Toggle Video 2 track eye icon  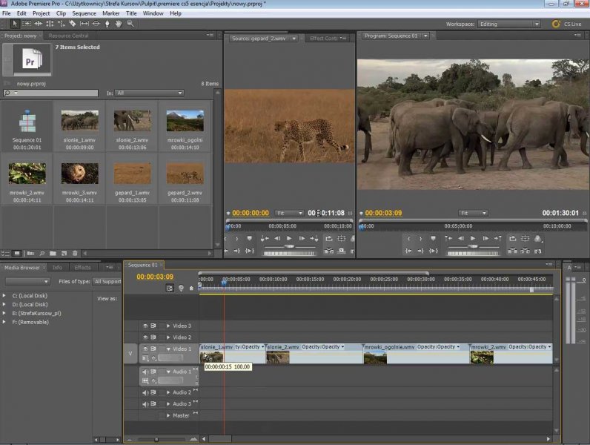pyautogui.click(x=145, y=337)
